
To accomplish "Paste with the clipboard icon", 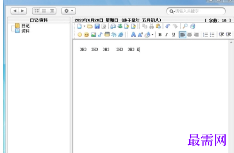I will tap(158, 26).
